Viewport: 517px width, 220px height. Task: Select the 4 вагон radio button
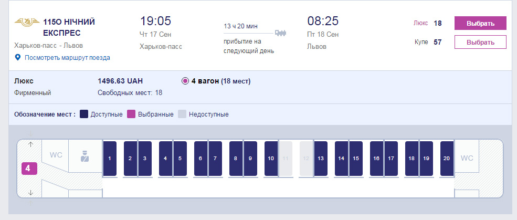185,81
